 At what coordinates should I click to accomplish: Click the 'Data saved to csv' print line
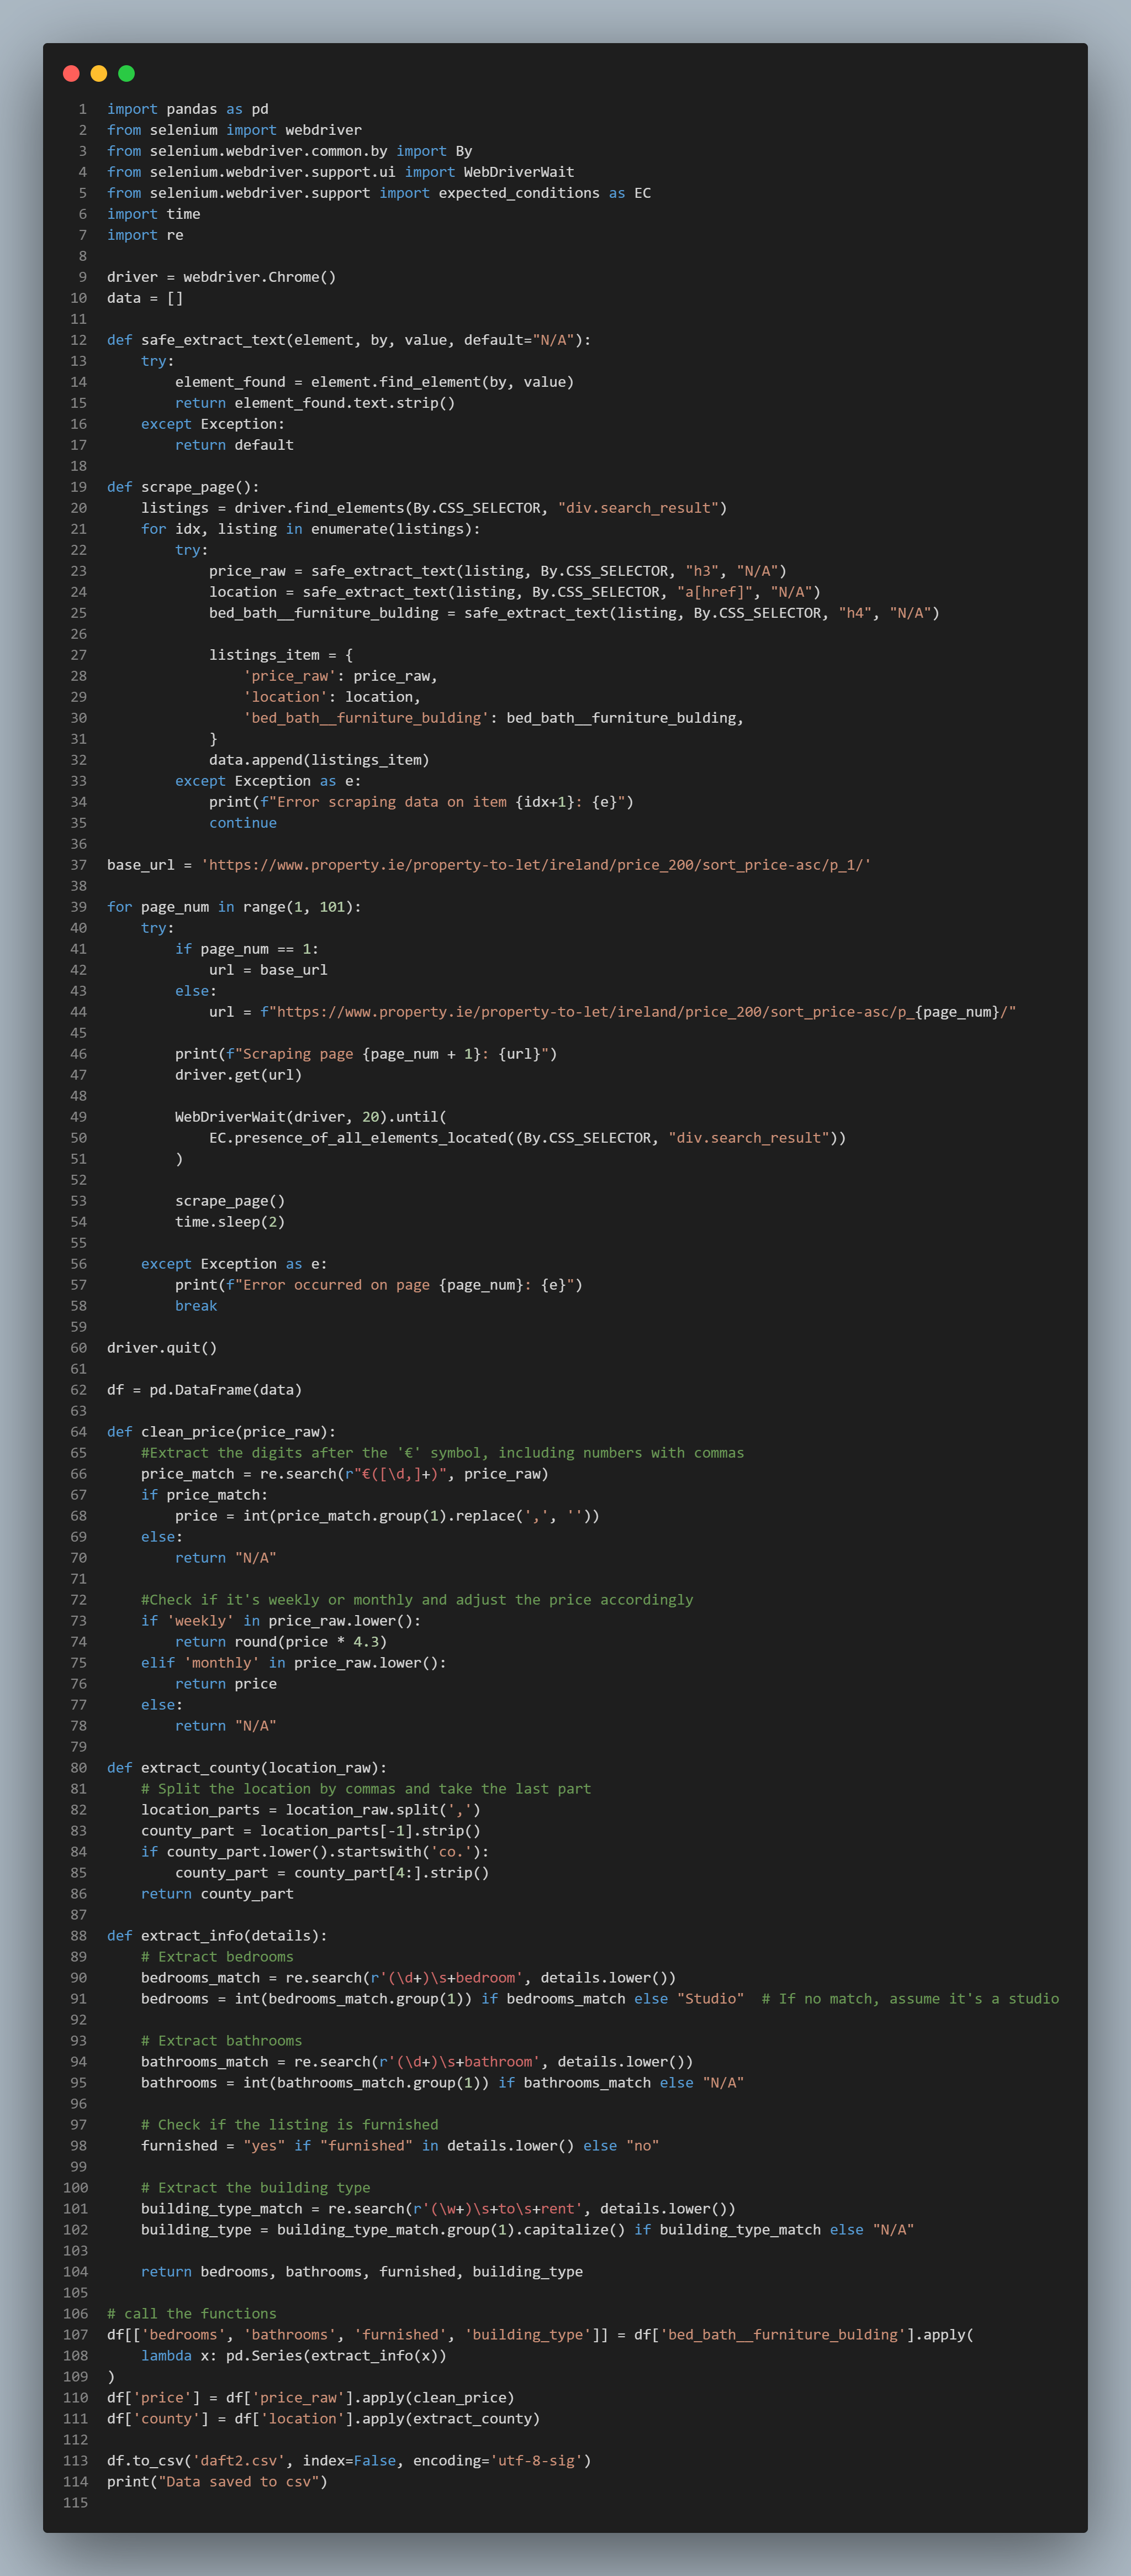217,2482
